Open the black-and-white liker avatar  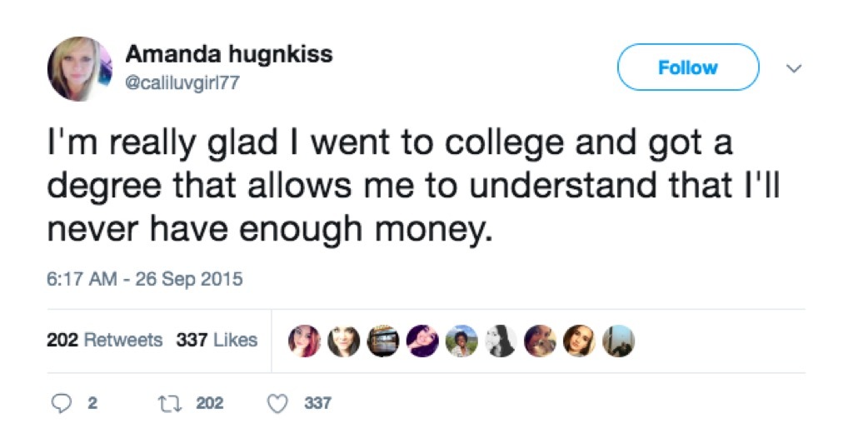point(501,341)
